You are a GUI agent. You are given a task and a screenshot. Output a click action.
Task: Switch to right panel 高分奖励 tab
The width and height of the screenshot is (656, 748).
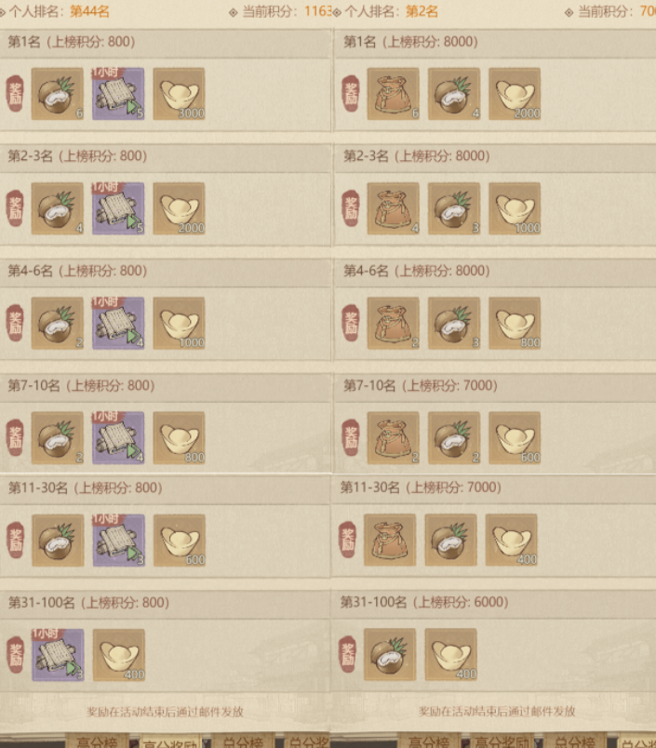click(502, 741)
